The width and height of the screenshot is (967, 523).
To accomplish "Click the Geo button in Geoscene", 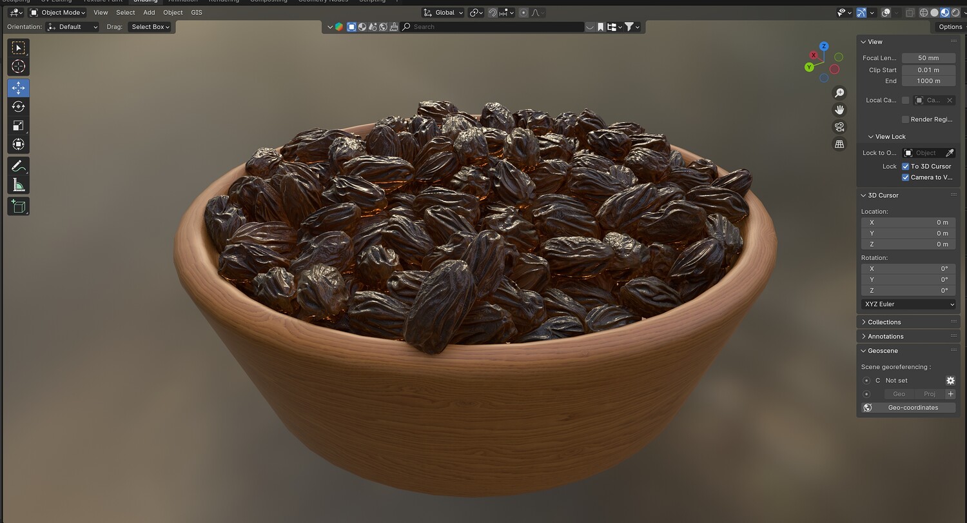I will pyautogui.click(x=899, y=394).
